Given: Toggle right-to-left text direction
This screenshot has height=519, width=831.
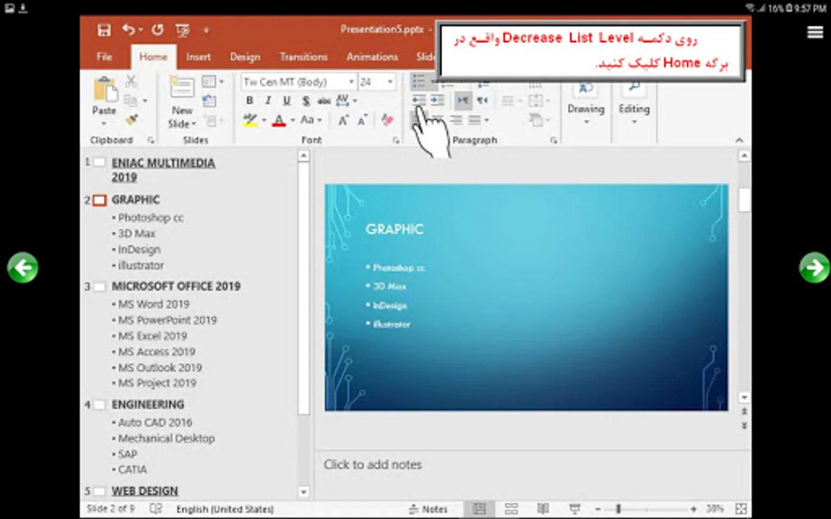Looking at the screenshot, I should (x=482, y=100).
